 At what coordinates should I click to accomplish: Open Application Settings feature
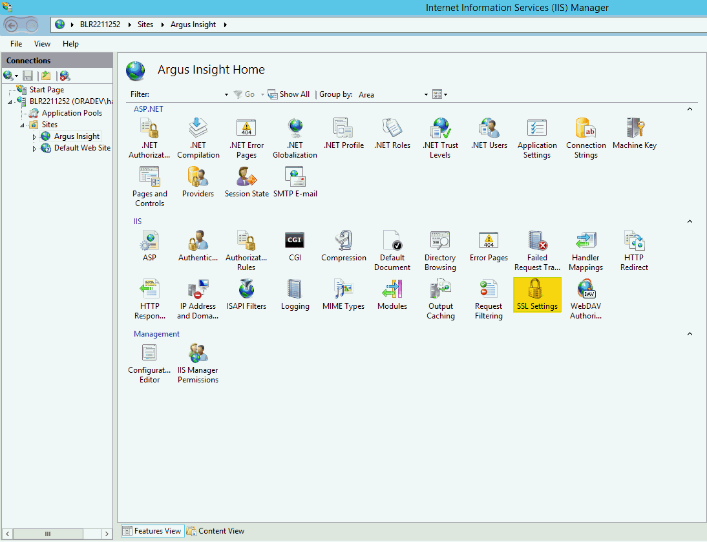pyautogui.click(x=537, y=138)
